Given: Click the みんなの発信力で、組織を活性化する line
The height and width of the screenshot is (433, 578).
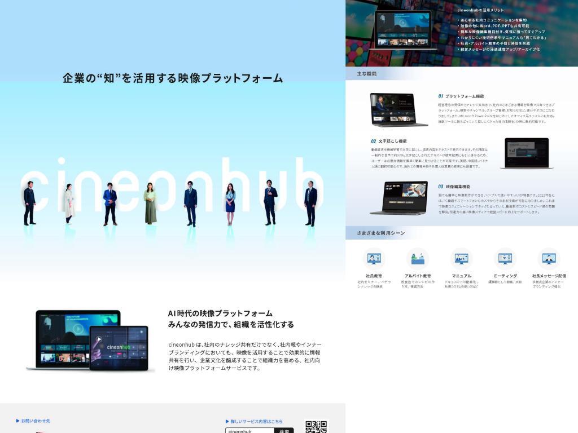Looking at the screenshot, I should tap(231, 324).
